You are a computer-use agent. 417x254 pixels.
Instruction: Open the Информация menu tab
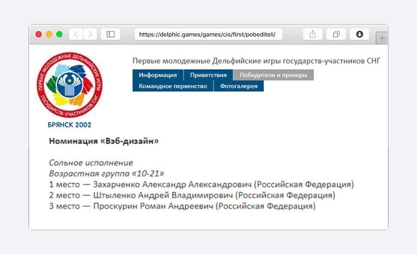(158, 75)
